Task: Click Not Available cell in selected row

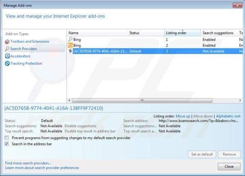Action: pos(214,51)
